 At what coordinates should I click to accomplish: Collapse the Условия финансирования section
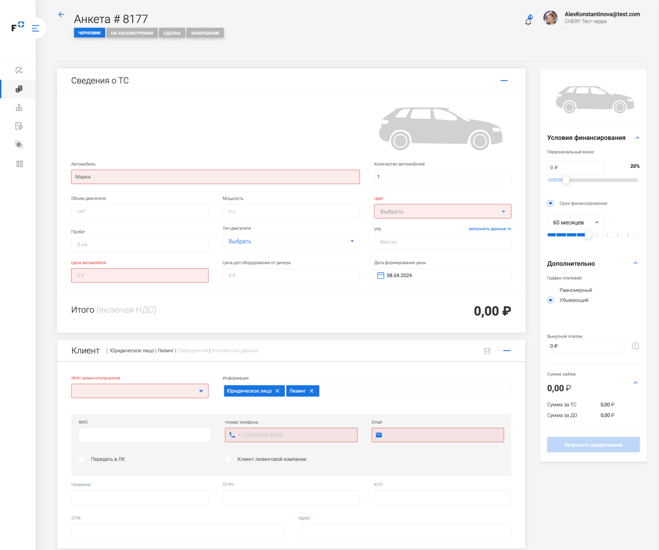click(x=637, y=138)
